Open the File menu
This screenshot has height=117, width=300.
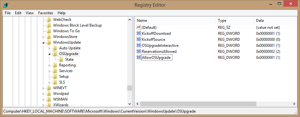tap(8, 13)
